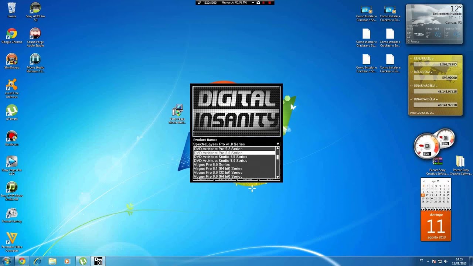Choose Vegas Pro 8.0 Series

pos(234,165)
